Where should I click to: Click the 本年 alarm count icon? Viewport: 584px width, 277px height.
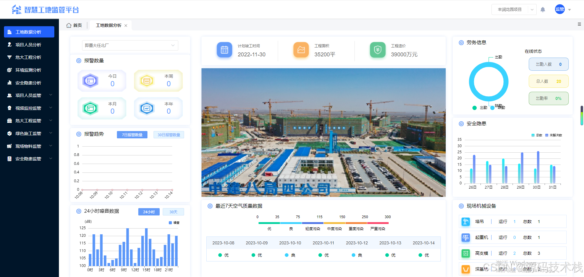147,108
